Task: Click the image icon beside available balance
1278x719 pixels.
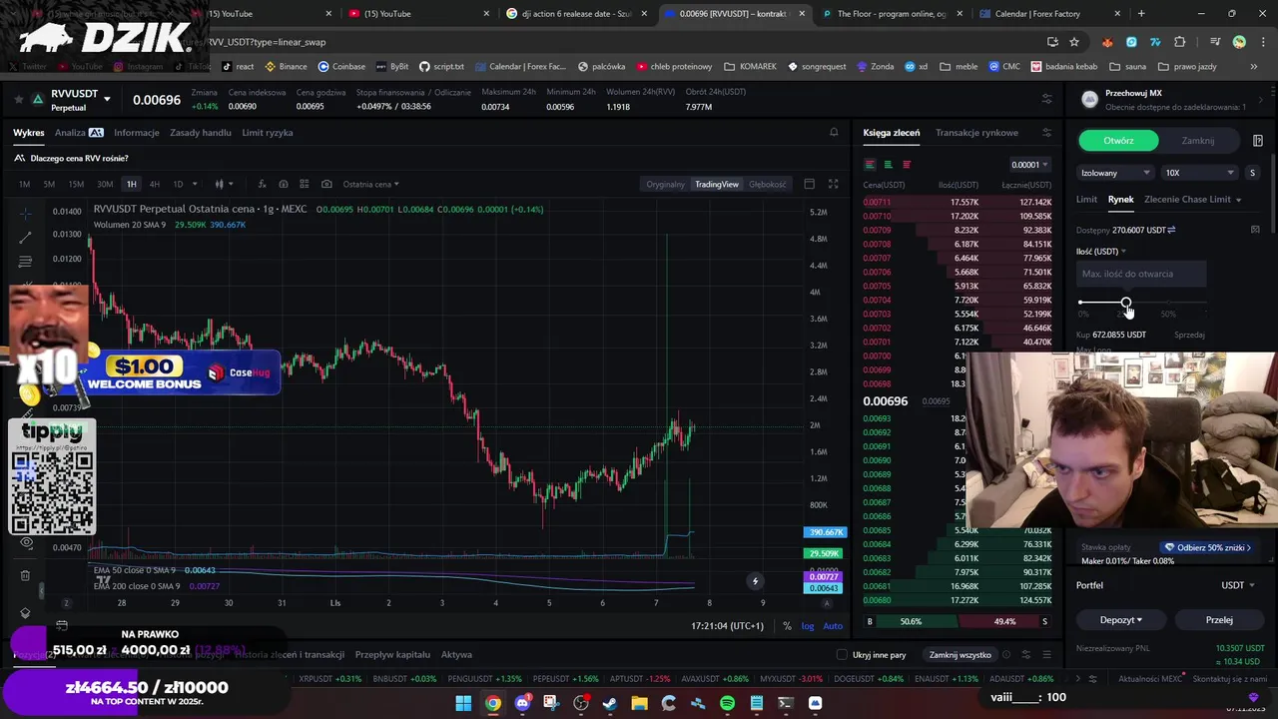Action: click(x=1255, y=230)
